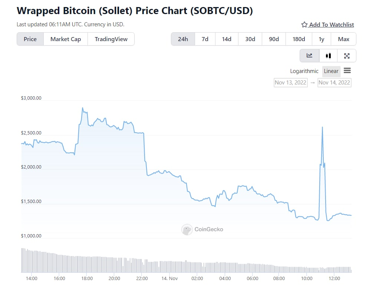Toggle Logarithmic scale
This screenshot has width=366, height=286.
[x=304, y=71]
